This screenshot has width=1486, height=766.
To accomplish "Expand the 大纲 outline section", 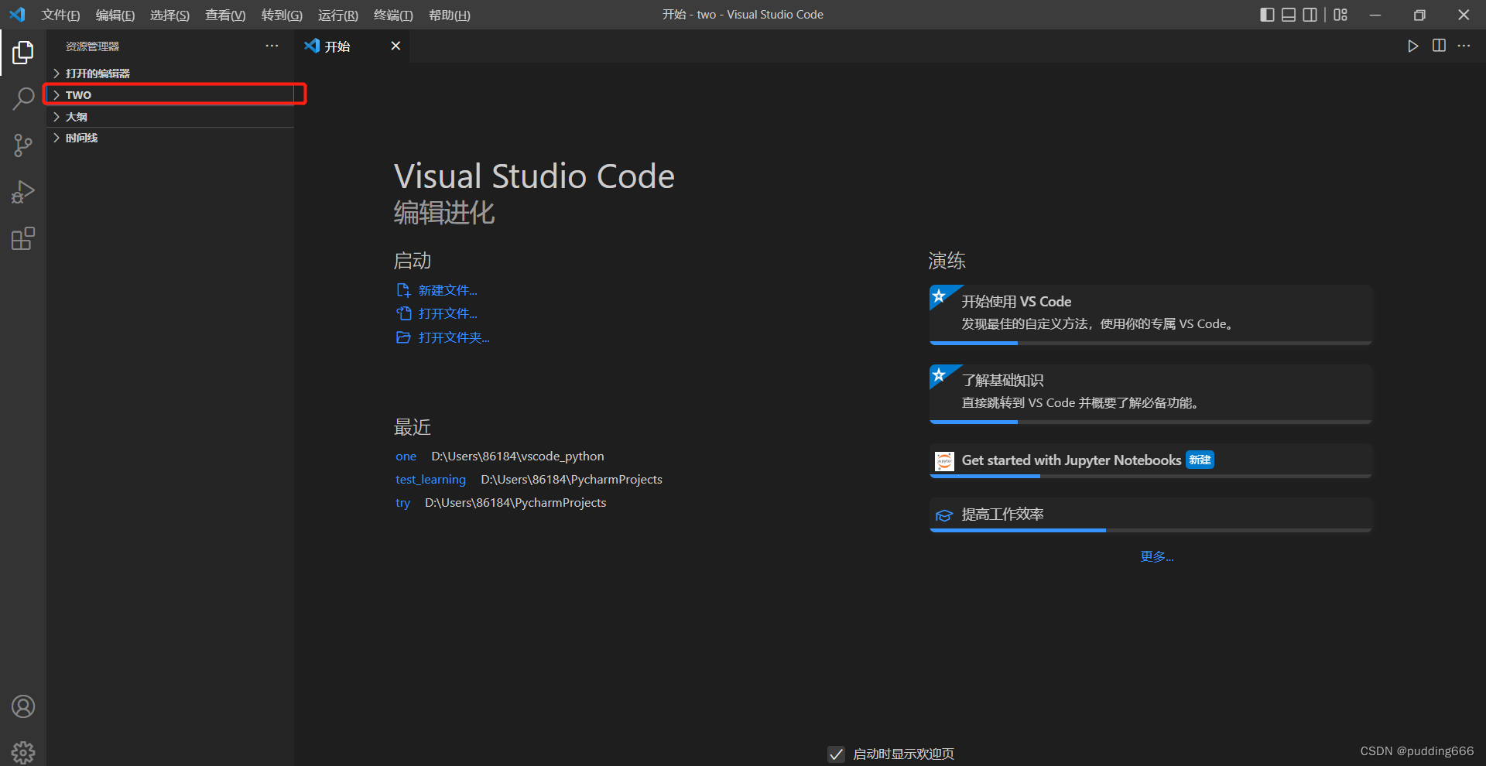I will click(x=170, y=117).
